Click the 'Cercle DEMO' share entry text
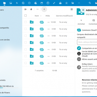The width and height of the screenshot is (97, 97). pyautogui.click(x=89, y=54)
